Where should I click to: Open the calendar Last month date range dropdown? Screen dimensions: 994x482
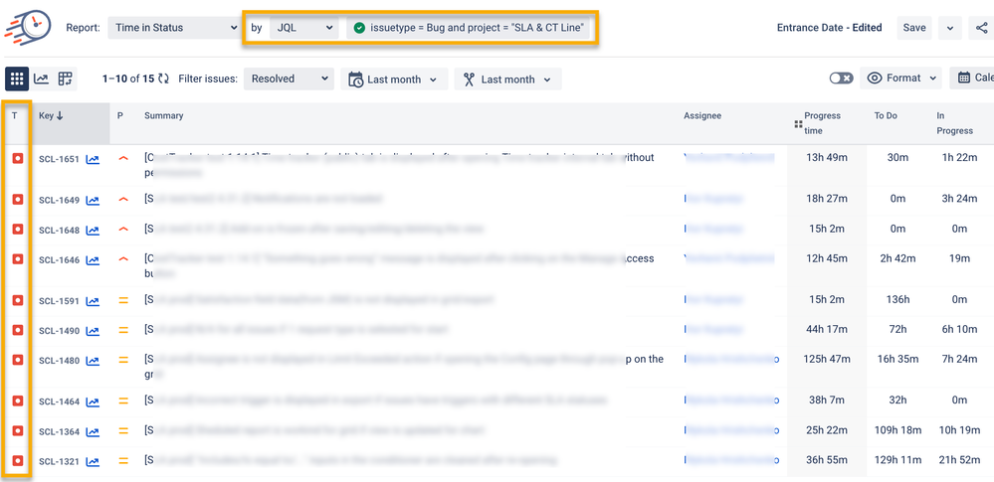pos(394,80)
